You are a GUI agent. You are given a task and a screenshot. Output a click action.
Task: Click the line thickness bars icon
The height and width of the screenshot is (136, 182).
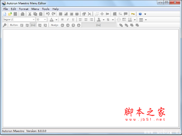point(141,20)
